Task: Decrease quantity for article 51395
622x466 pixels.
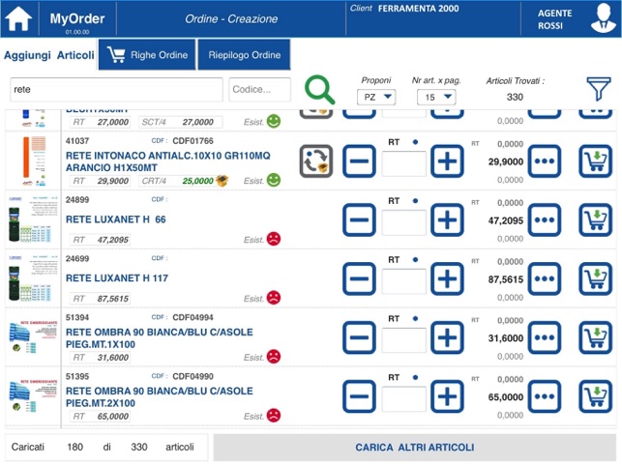Action: [360, 396]
